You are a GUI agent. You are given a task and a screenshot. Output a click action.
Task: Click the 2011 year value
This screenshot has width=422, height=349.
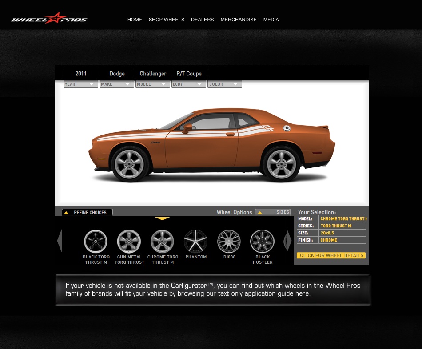click(81, 73)
